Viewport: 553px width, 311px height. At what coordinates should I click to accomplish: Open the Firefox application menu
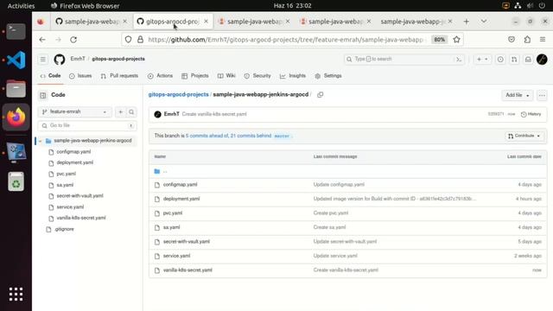[543, 40]
